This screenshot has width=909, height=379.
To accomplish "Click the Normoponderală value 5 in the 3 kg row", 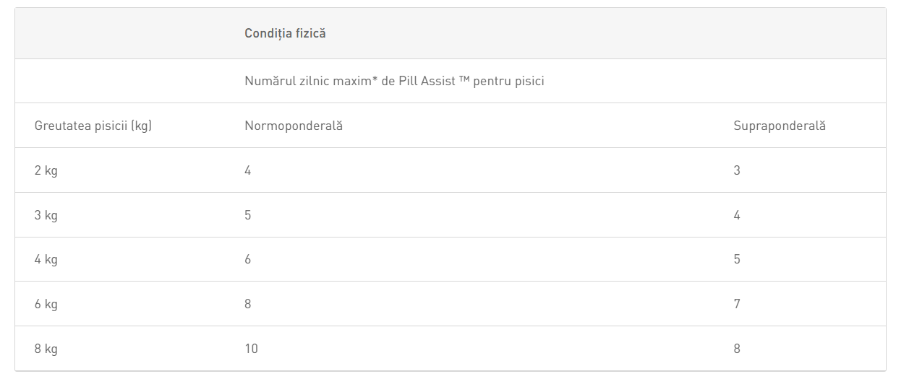I will (248, 215).
